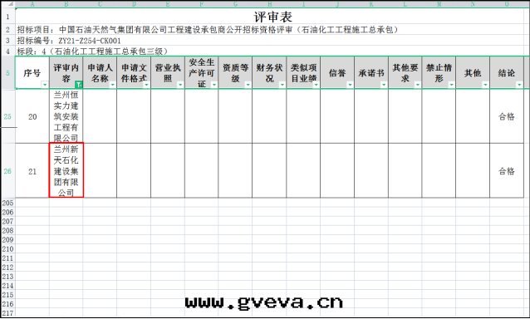The height and width of the screenshot is (319, 530).
Task: Select row header 210
Action: click(x=7, y=248)
